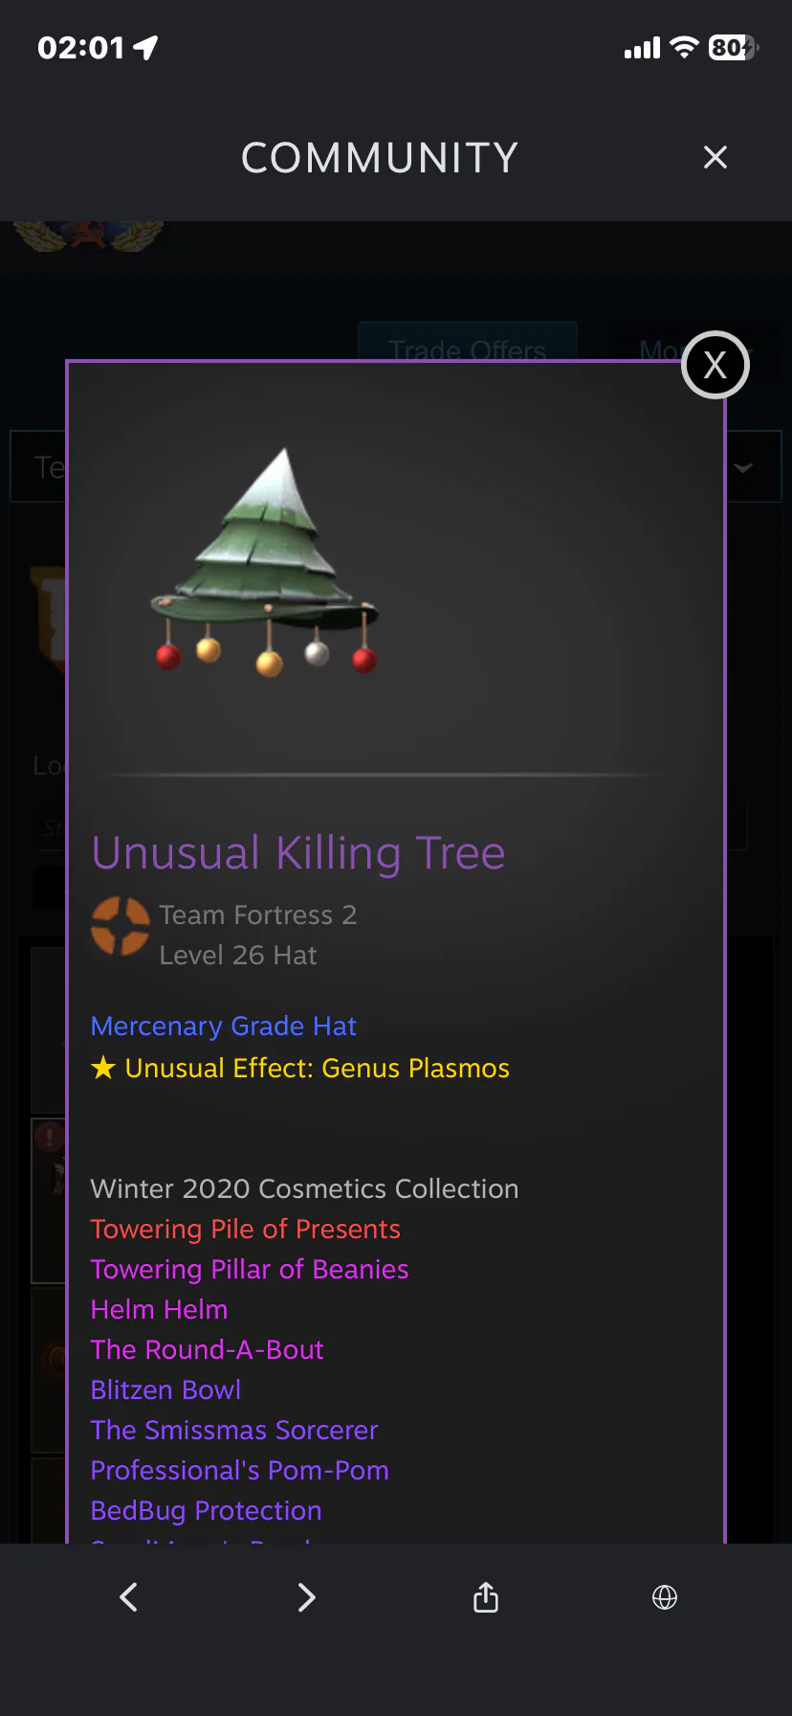Tap the Unusual Killing Tree title

[x=298, y=853]
